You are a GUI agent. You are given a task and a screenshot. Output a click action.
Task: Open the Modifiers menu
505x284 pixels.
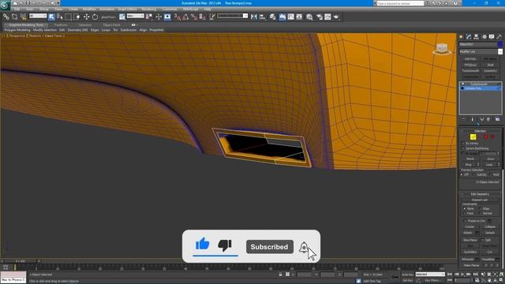coord(89,9)
